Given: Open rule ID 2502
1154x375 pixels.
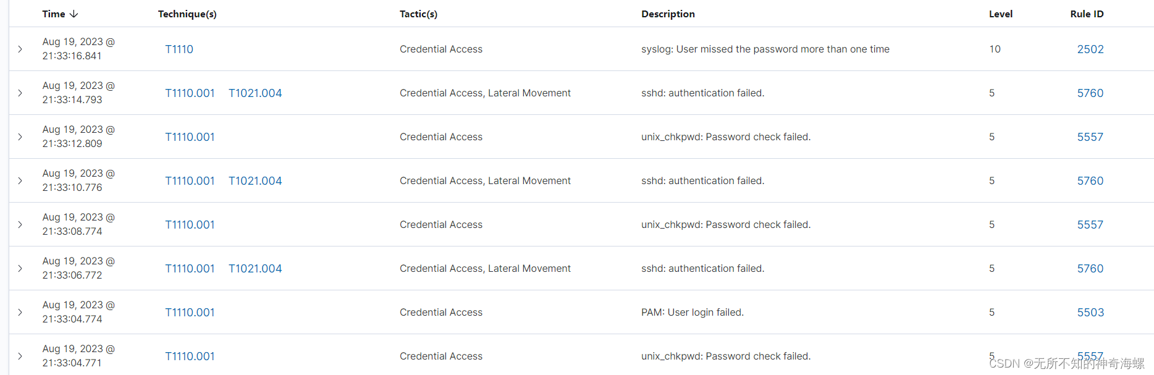Looking at the screenshot, I should pos(1090,49).
